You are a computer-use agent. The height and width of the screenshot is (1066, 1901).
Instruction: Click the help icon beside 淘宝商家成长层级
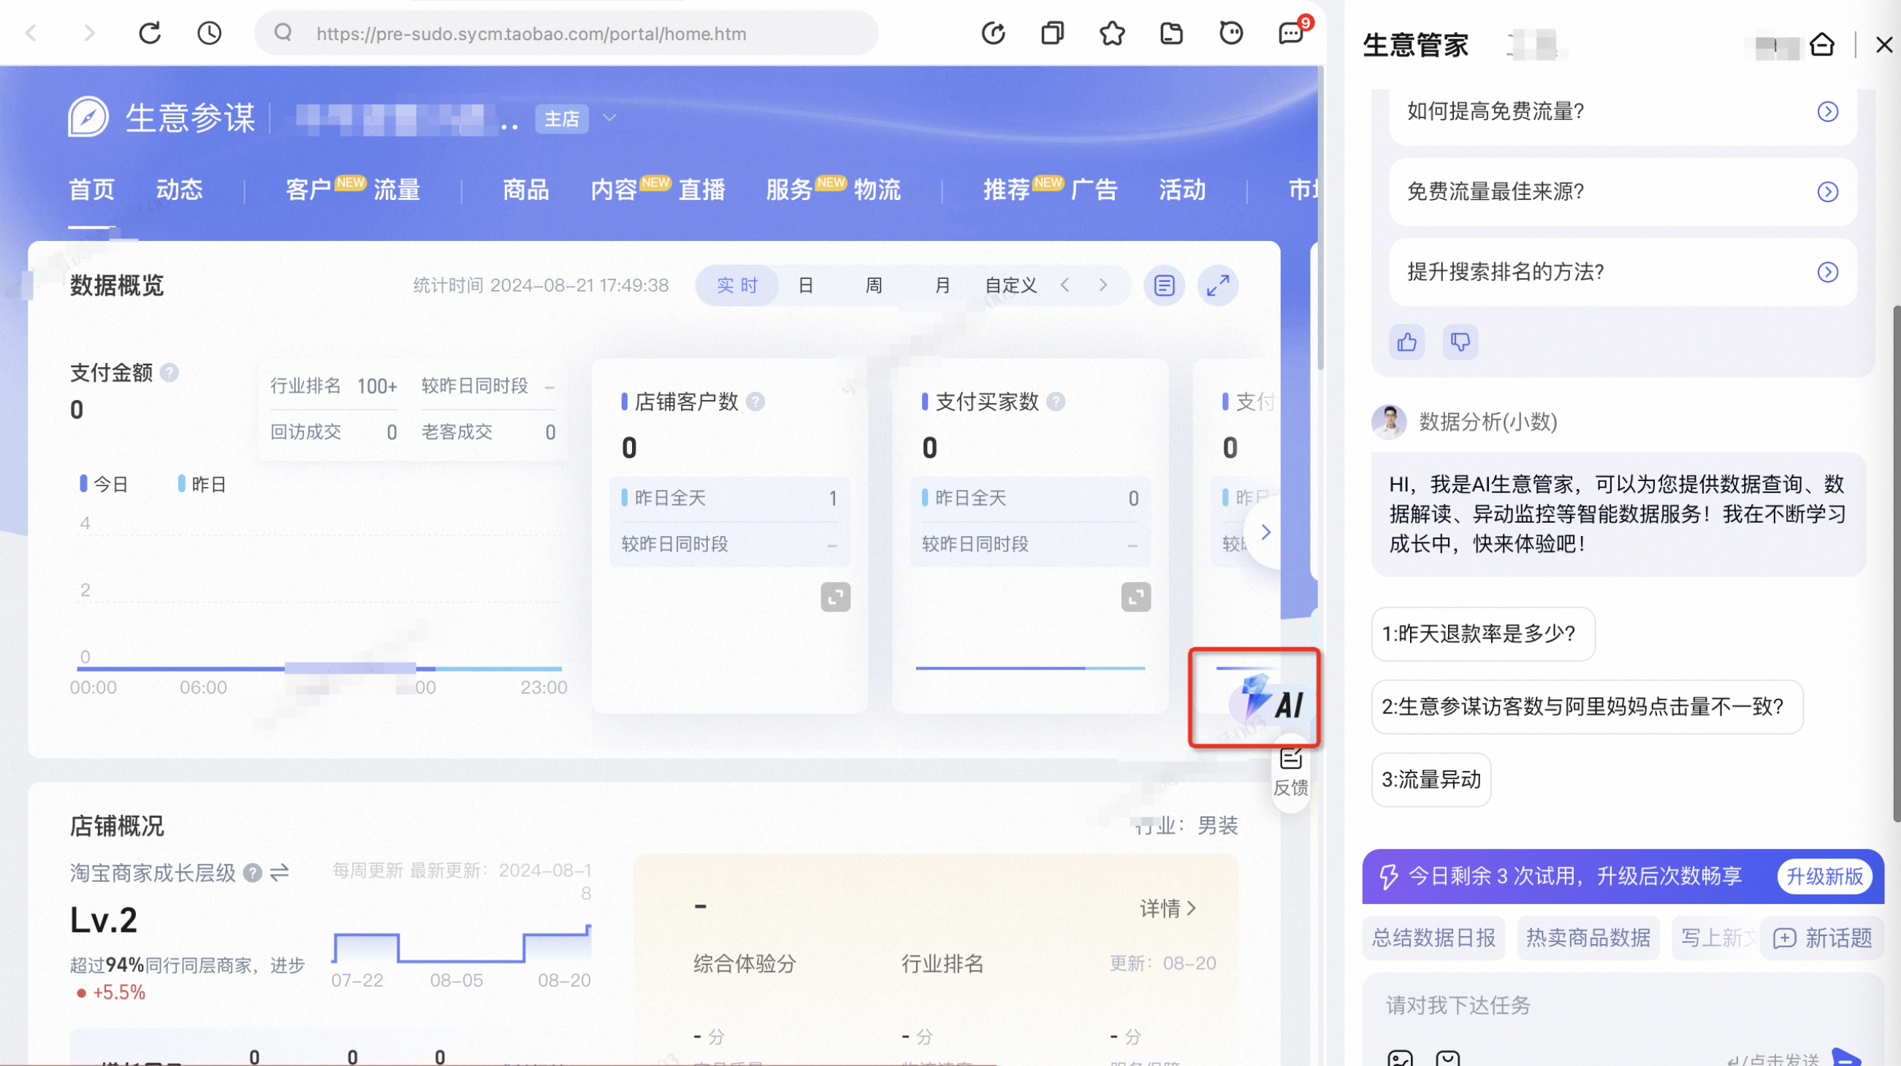pyautogui.click(x=252, y=873)
